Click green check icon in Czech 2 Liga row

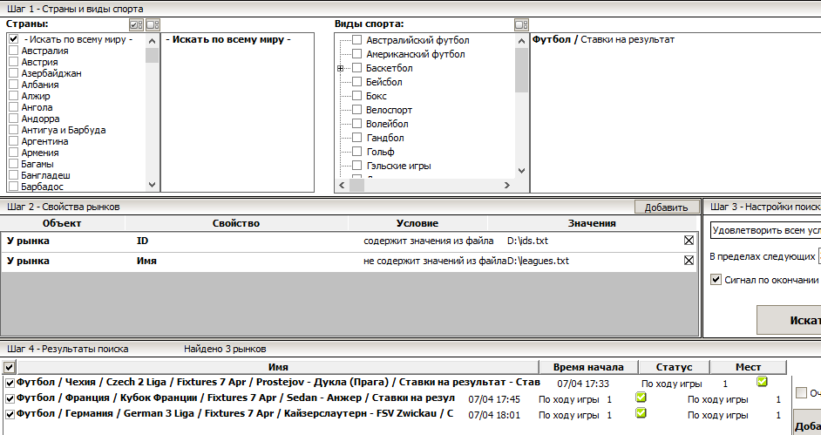pos(762,382)
